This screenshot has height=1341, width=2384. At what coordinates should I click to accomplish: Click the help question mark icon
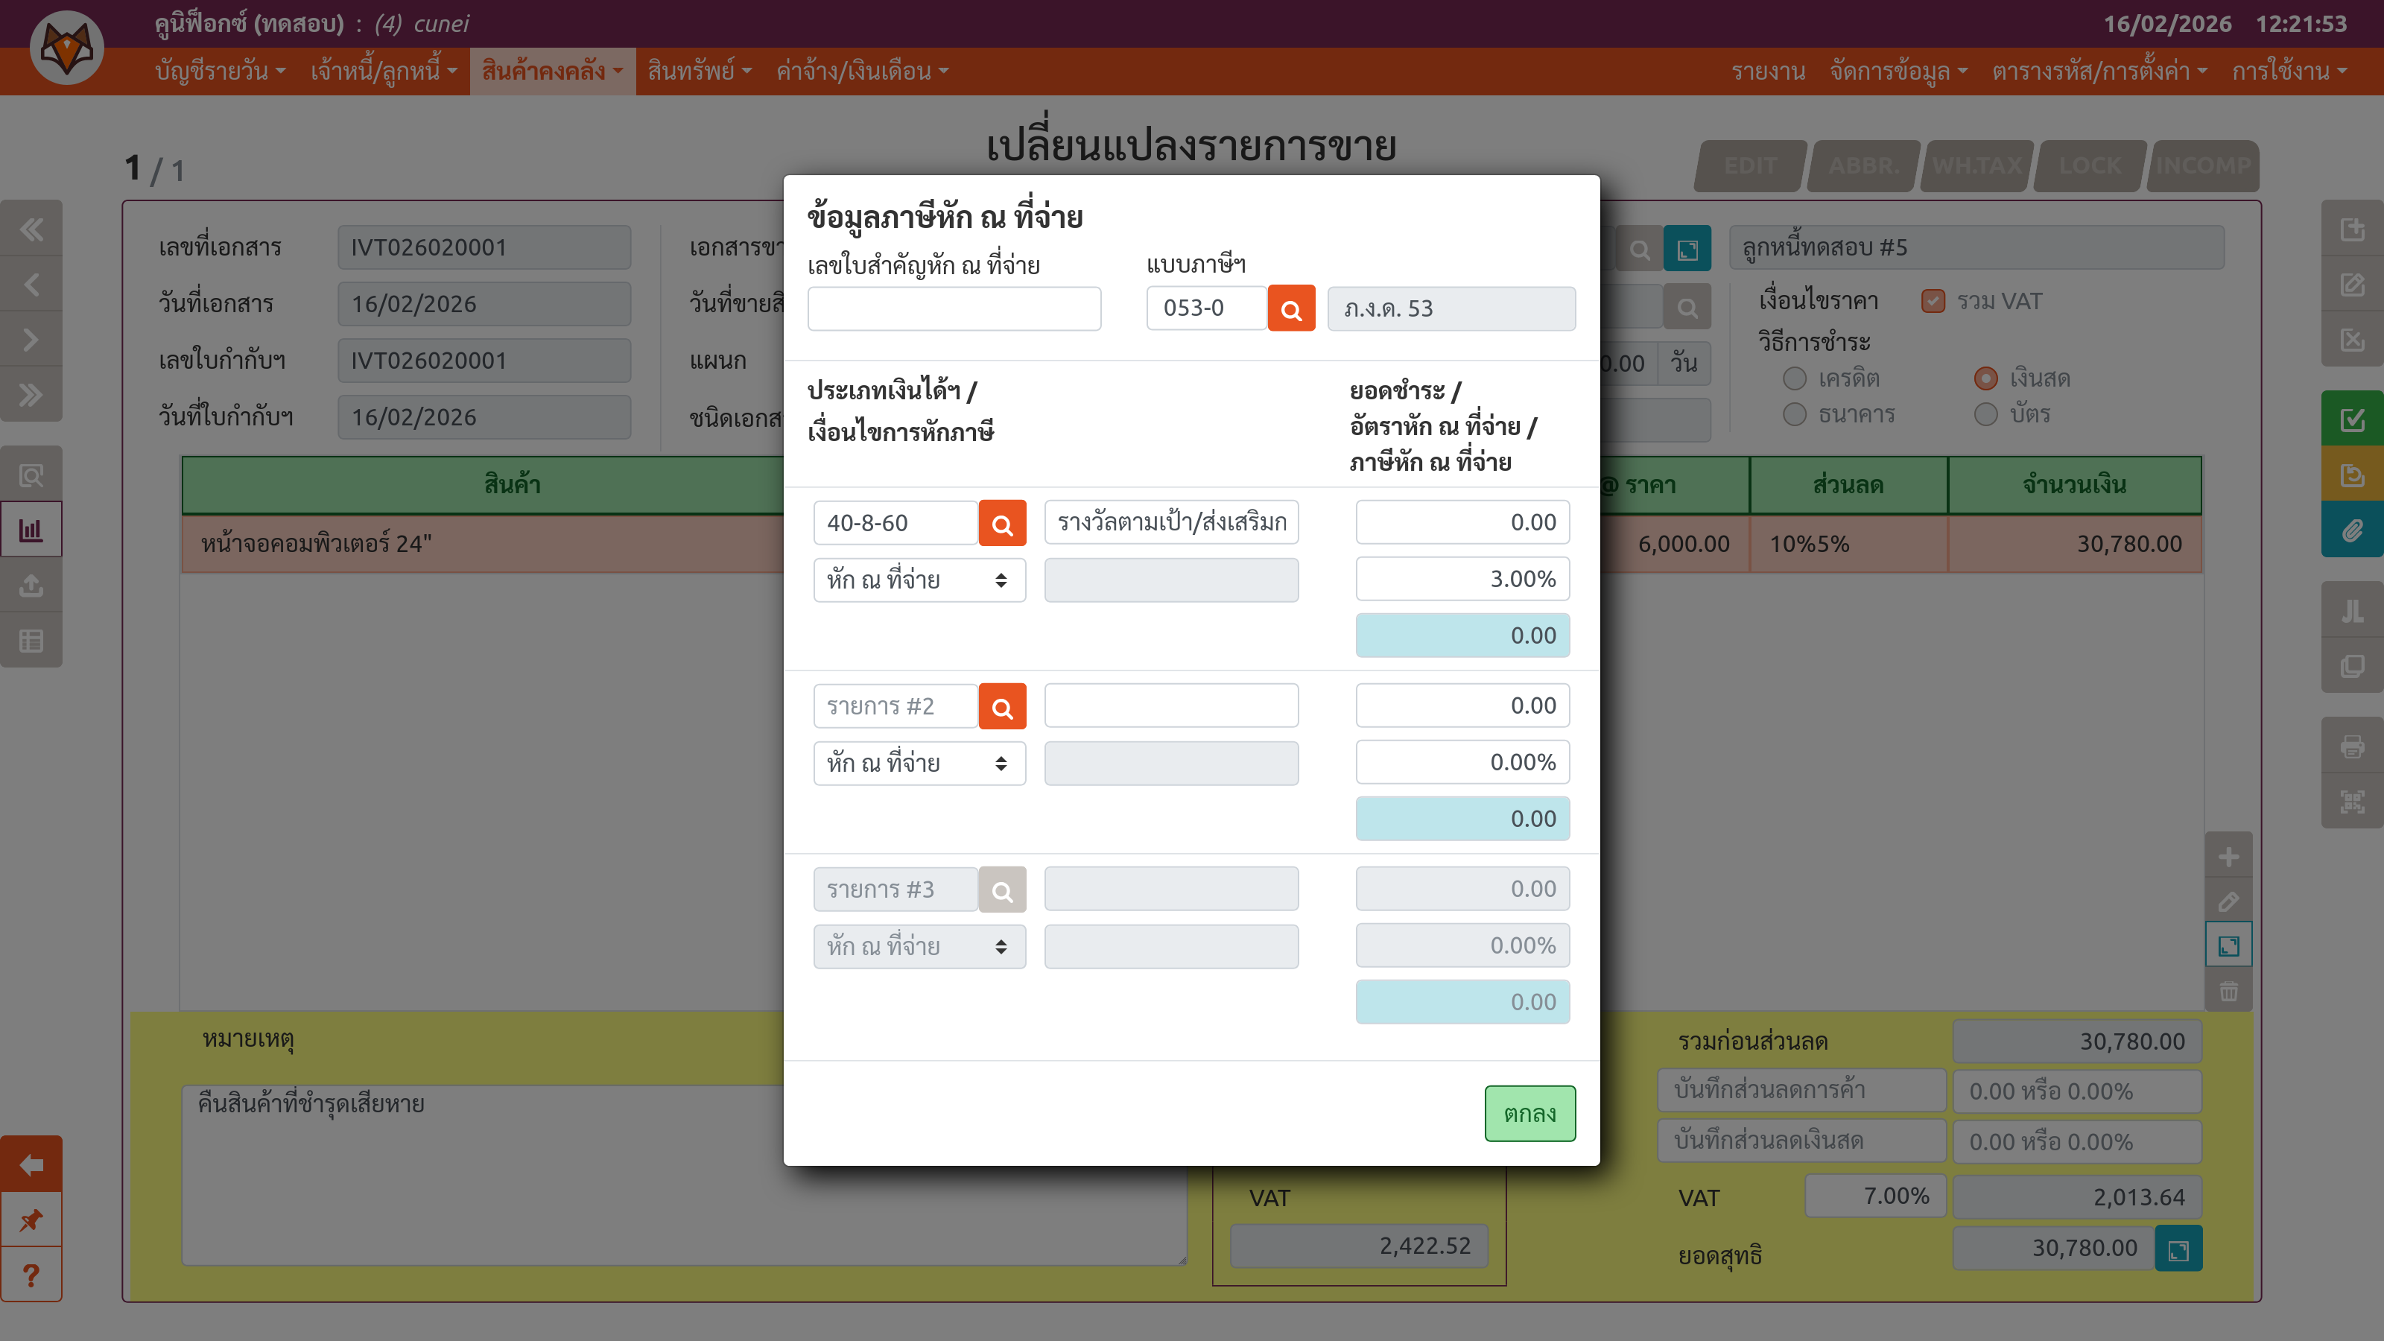point(31,1275)
